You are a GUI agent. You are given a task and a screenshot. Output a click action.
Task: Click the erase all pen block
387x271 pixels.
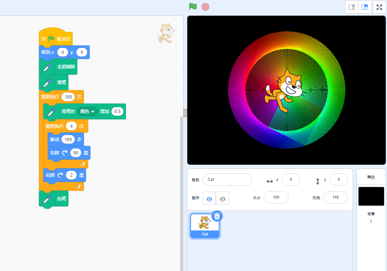58,67
